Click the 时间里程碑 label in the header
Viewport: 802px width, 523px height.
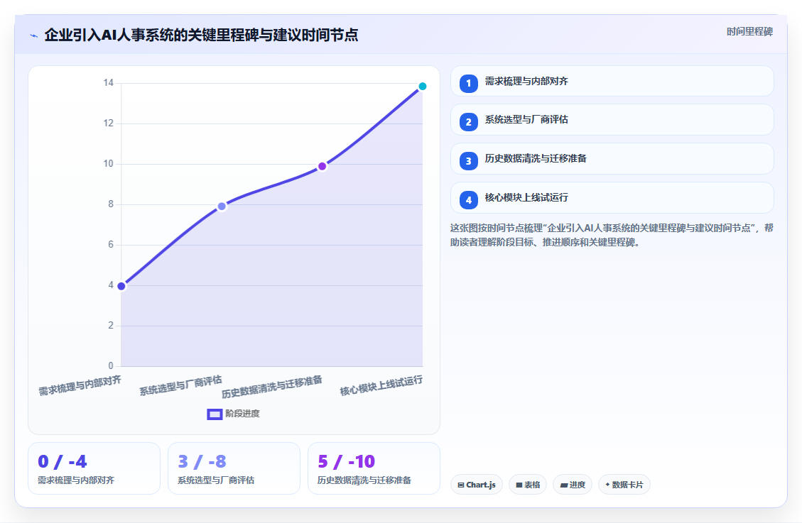749,32
